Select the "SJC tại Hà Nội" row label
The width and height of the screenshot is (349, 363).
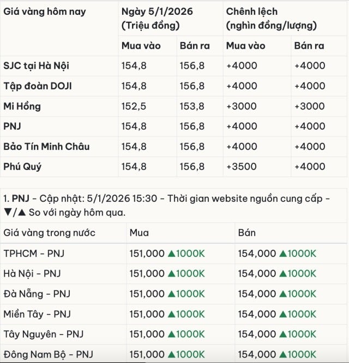(37, 66)
